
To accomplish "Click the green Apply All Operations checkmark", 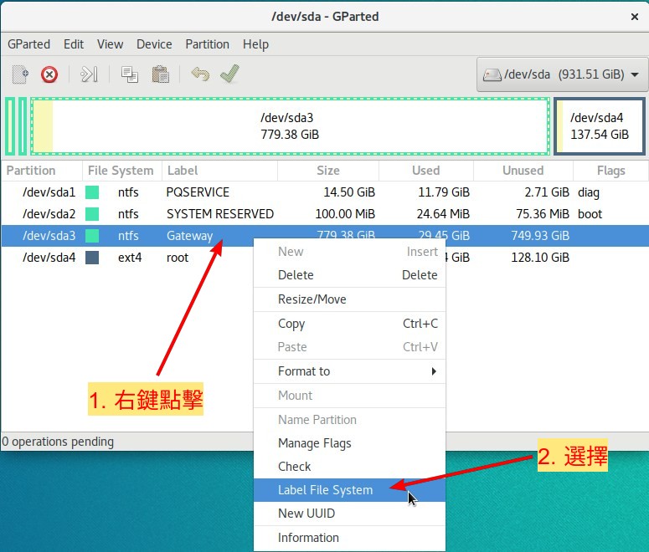I will [229, 74].
